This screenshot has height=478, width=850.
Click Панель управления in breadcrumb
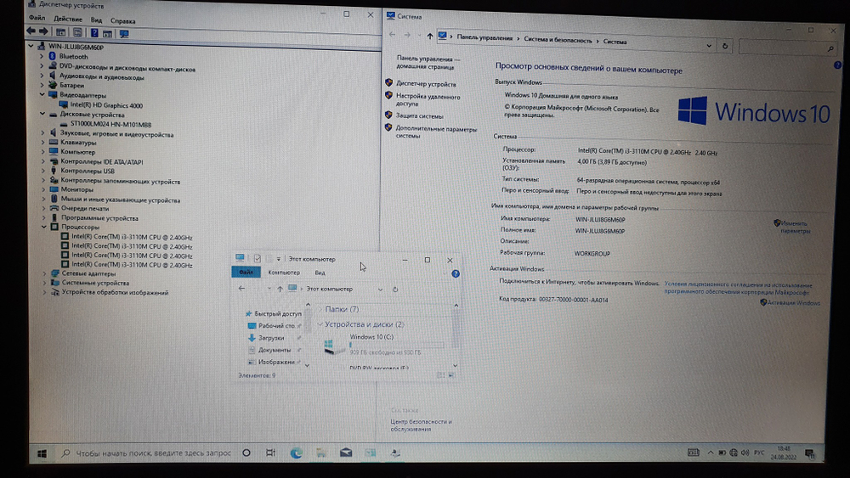(x=484, y=37)
